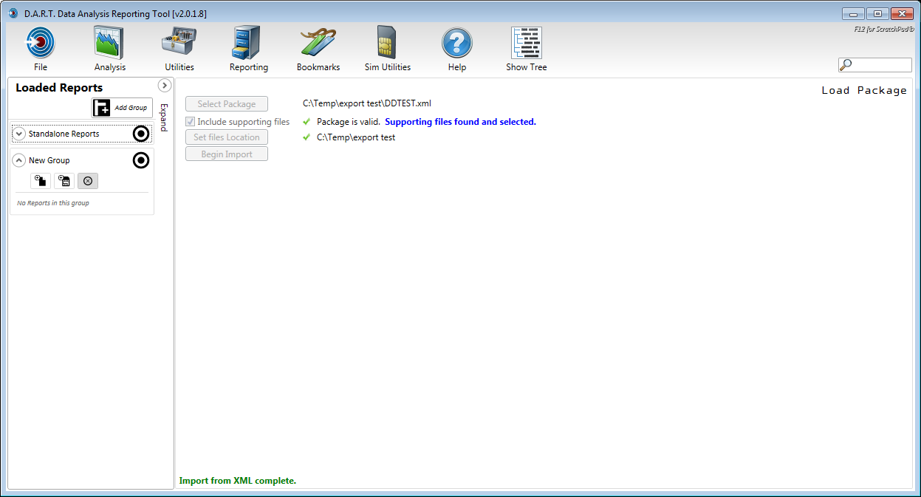The image size is (921, 497).
Task: Expand the Standalone Reports section chevron
Action: pyautogui.click(x=19, y=134)
